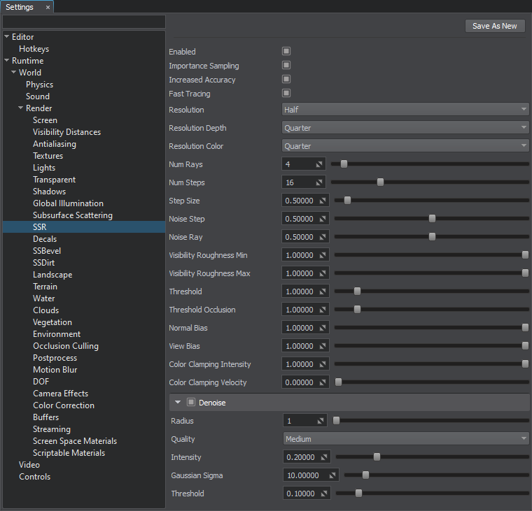The image size is (532, 511).
Task: Select Sound in the settings tree
Action: click(x=38, y=96)
